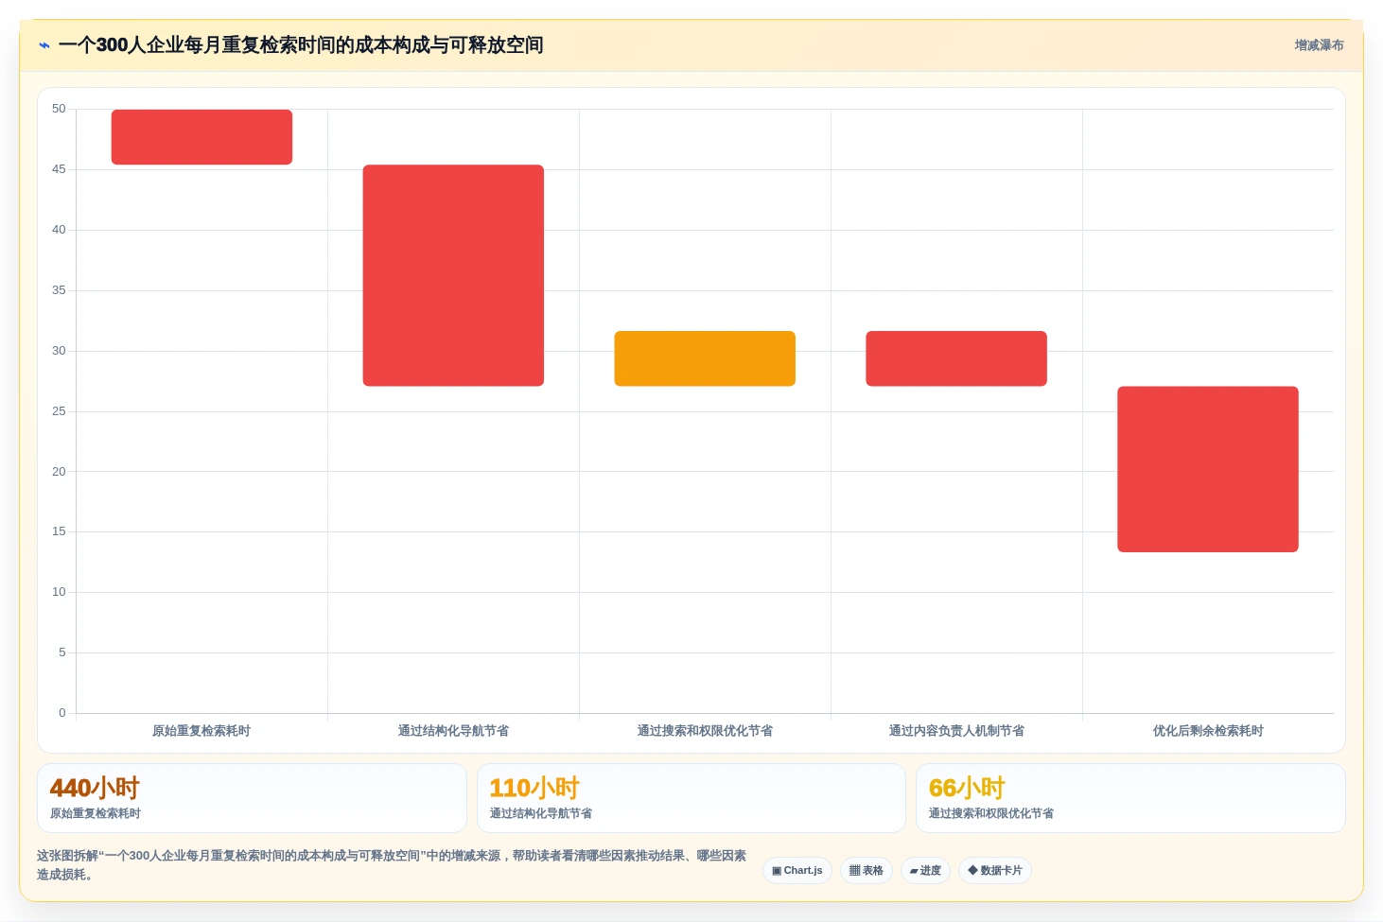This screenshot has height=922, width=1383.
Task: Click the card caption 通过搜索和权限优化节省 under 66小时
Action: click(991, 813)
